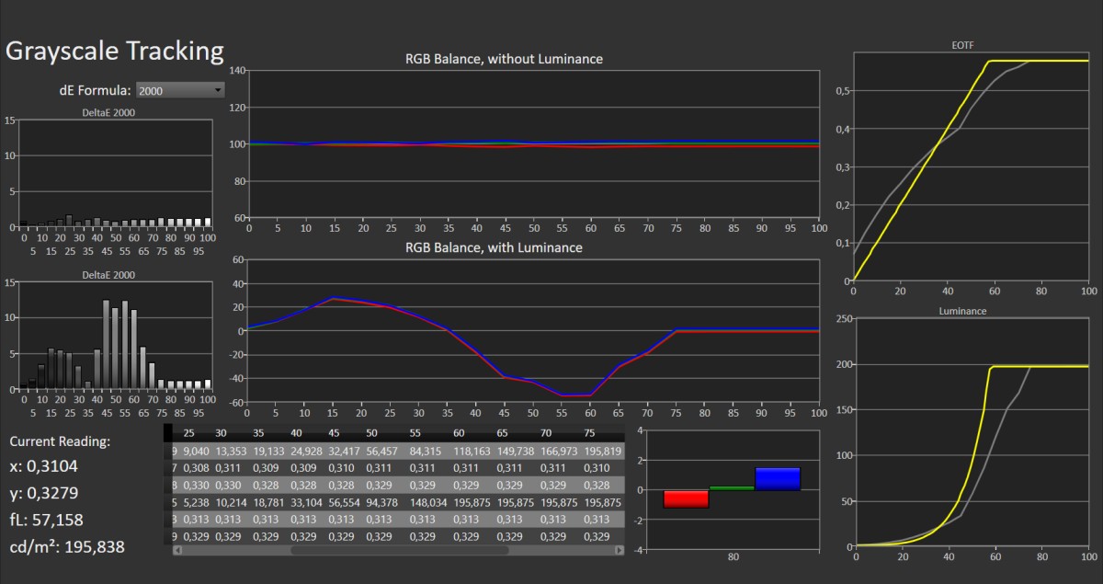Select the table cell 9,040
This screenshot has height=584, width=1103.
pos(194,451)
